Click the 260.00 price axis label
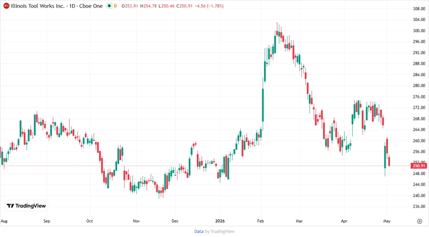Image resolution: width=429 pixels, height=237 pixels. (x=419, y=140)
